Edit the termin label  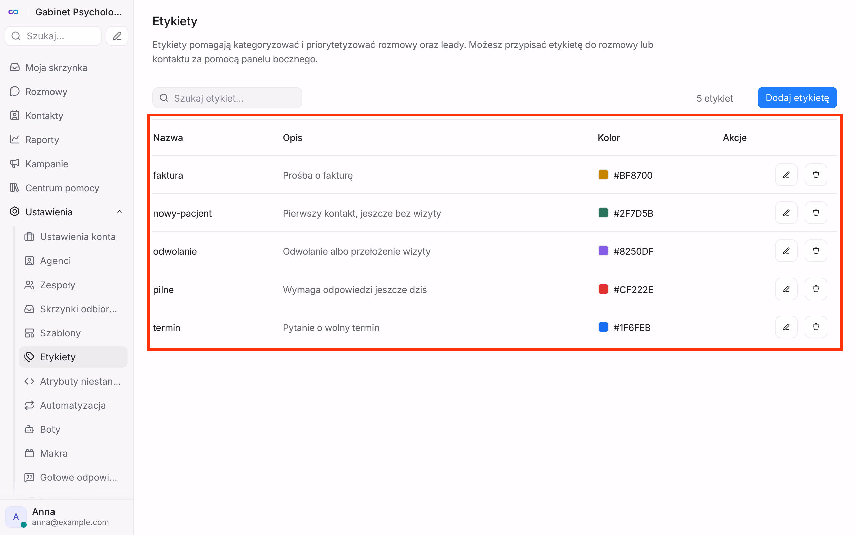786,327
